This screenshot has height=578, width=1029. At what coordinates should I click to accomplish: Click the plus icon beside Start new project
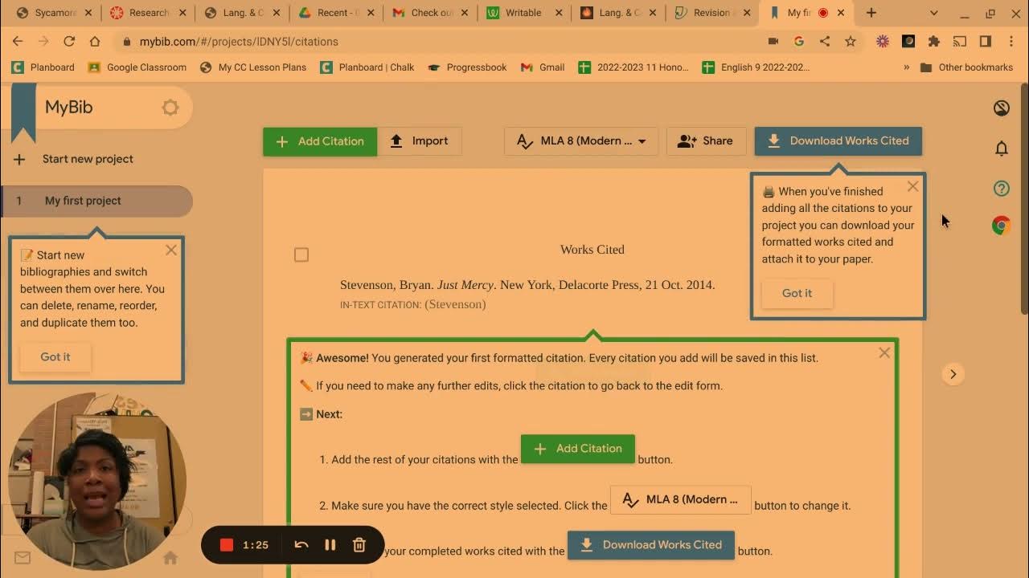click(19, 159)
